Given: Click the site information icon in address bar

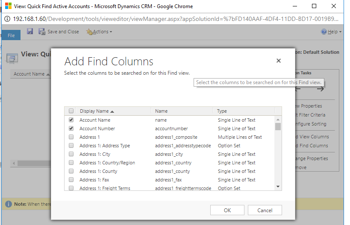Looking at the screenshot, I should click(x=8, y=19).
